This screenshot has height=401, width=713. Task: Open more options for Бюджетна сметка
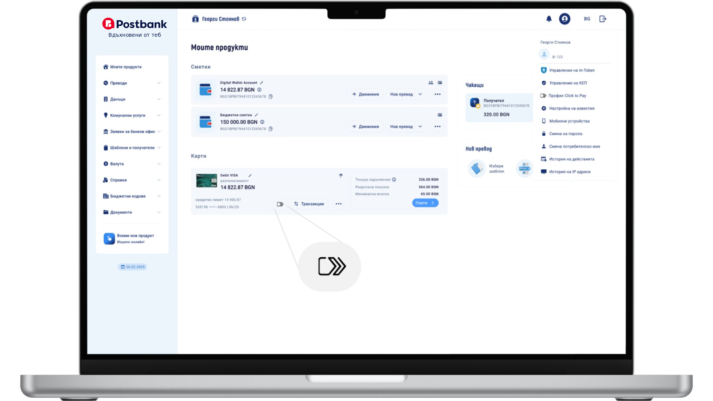(x=437, y=127)
